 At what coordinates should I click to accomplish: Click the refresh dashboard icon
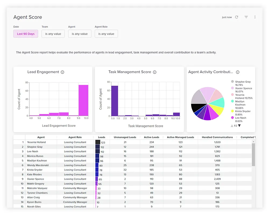pos(237,17)
